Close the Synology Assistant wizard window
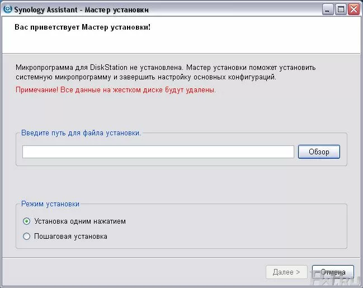363x288 pixels. pos(353,10)
